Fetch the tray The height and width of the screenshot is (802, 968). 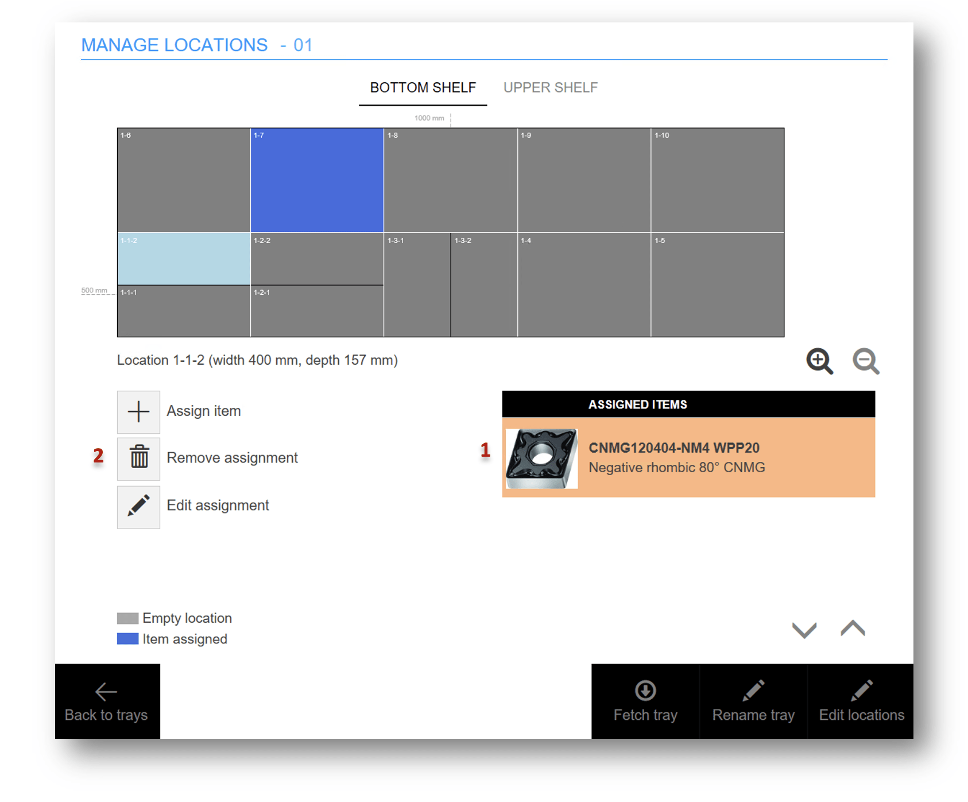click(645, 701)
